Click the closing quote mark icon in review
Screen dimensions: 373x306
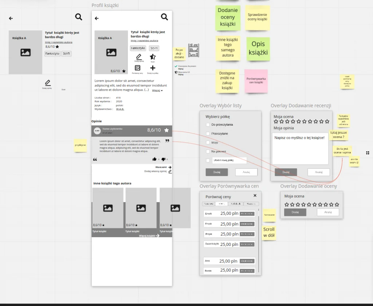click(167, 141)
